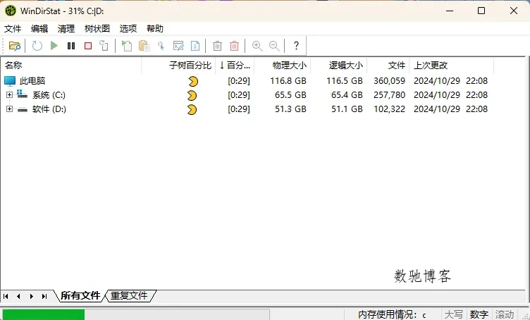Click the pacman icon in 软件 (D:) row
This screenshot has width=530, height=320.
click(x=192, y=109)
